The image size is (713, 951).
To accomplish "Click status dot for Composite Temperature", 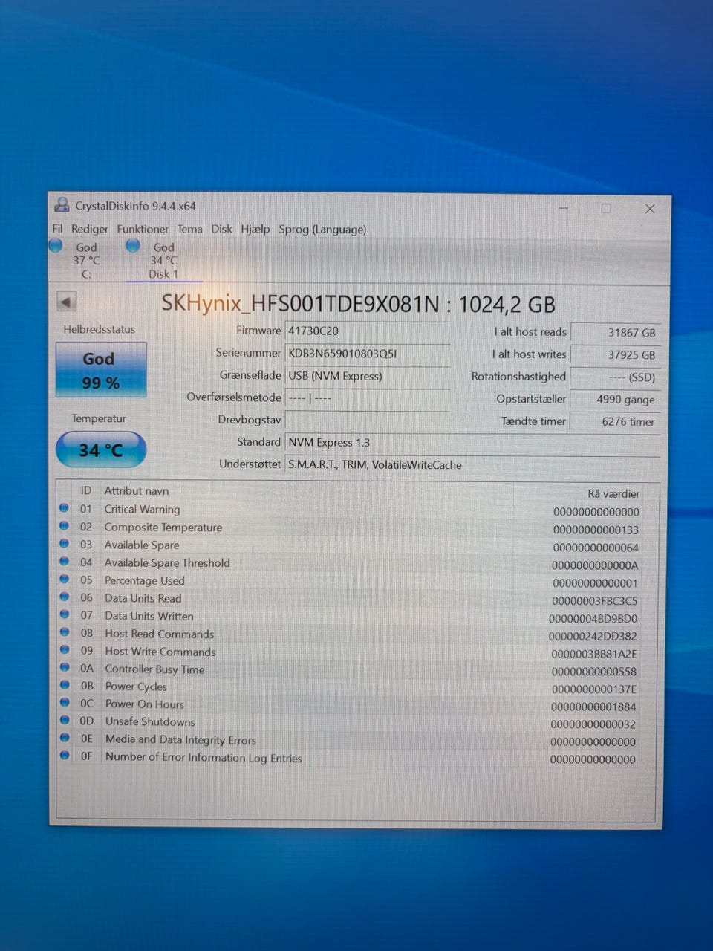I will pos(64,526).
